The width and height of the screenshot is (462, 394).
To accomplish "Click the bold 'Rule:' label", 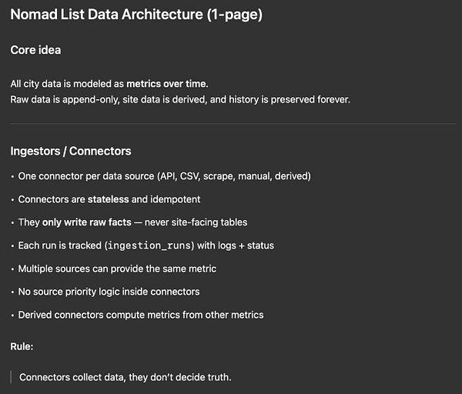I will click(22, 346).
